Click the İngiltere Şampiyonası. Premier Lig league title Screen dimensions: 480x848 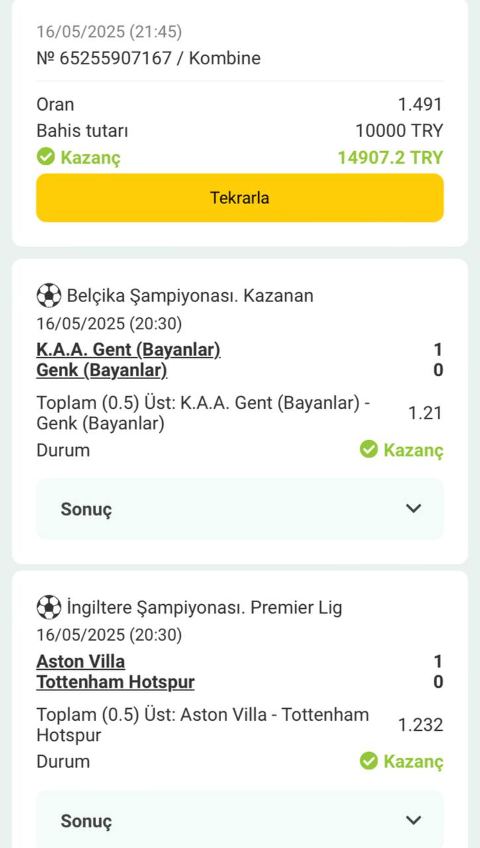205,607
